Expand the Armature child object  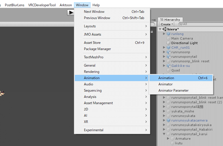point(168,139)
